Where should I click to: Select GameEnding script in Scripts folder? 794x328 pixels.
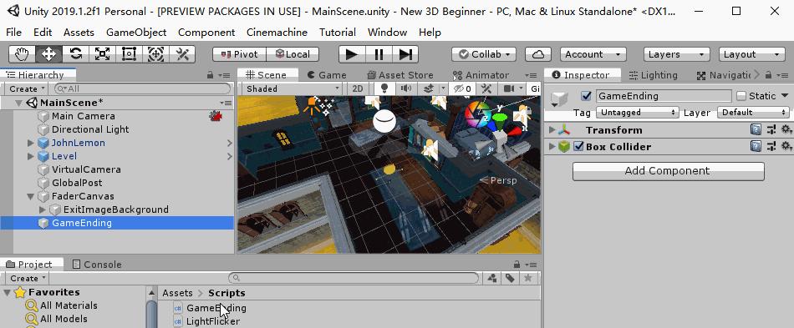(216, 308)
